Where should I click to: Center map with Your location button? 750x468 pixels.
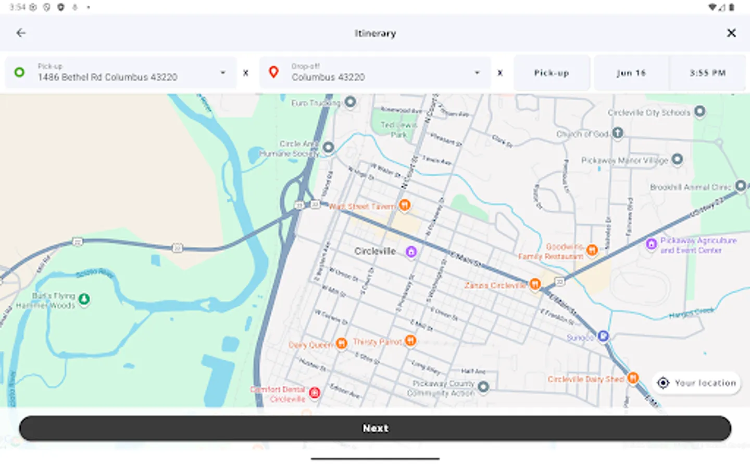696,383
